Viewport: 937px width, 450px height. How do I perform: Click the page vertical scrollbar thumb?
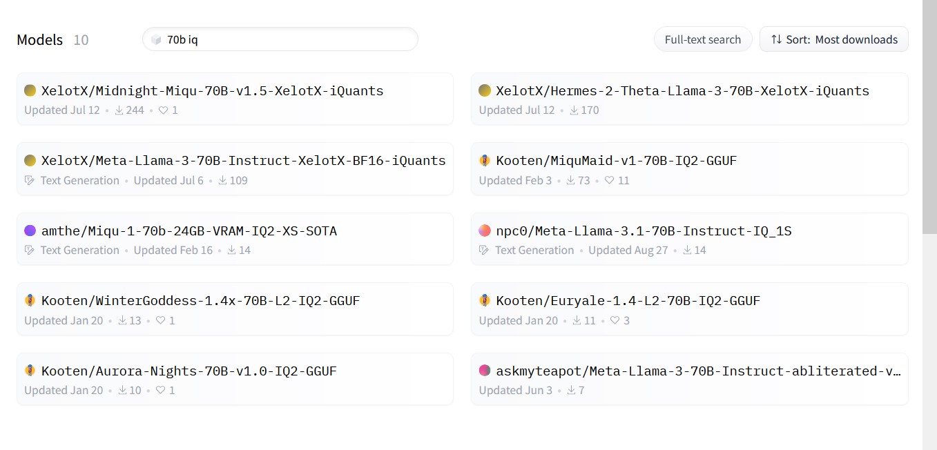929,117
